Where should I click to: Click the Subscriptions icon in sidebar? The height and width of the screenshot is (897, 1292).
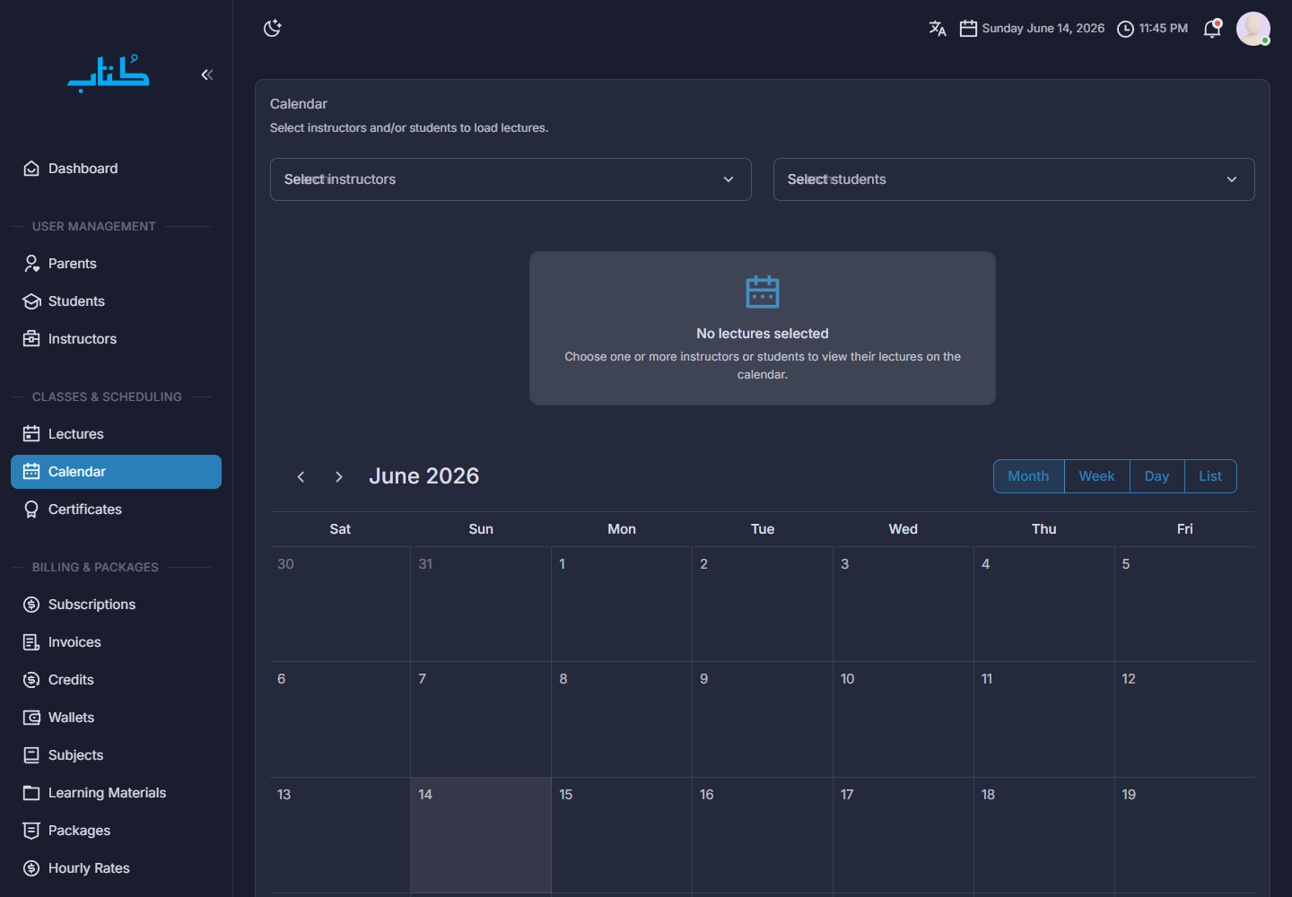coord(31,605)
